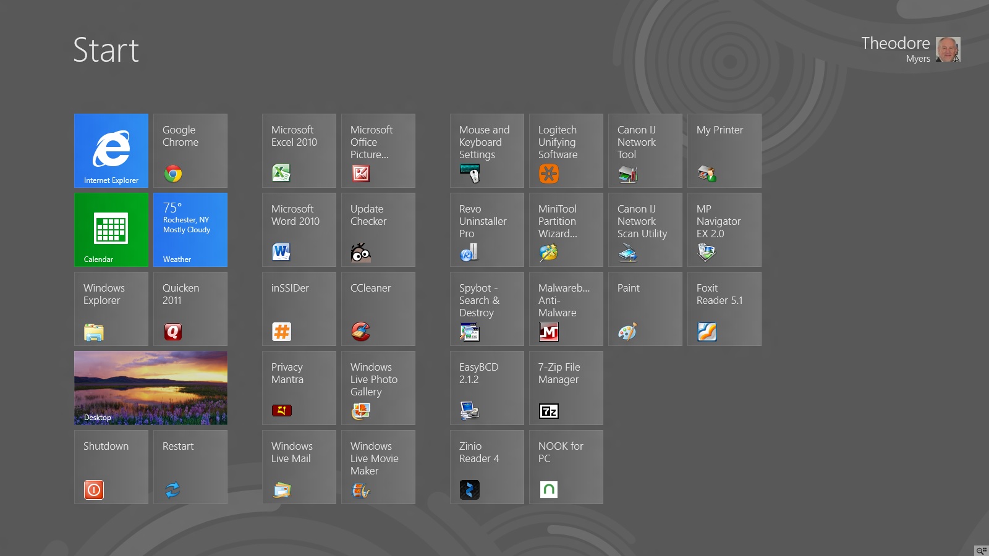Launch the Paint tile
This screenshot has width=989, height=556.
point(645,309)
